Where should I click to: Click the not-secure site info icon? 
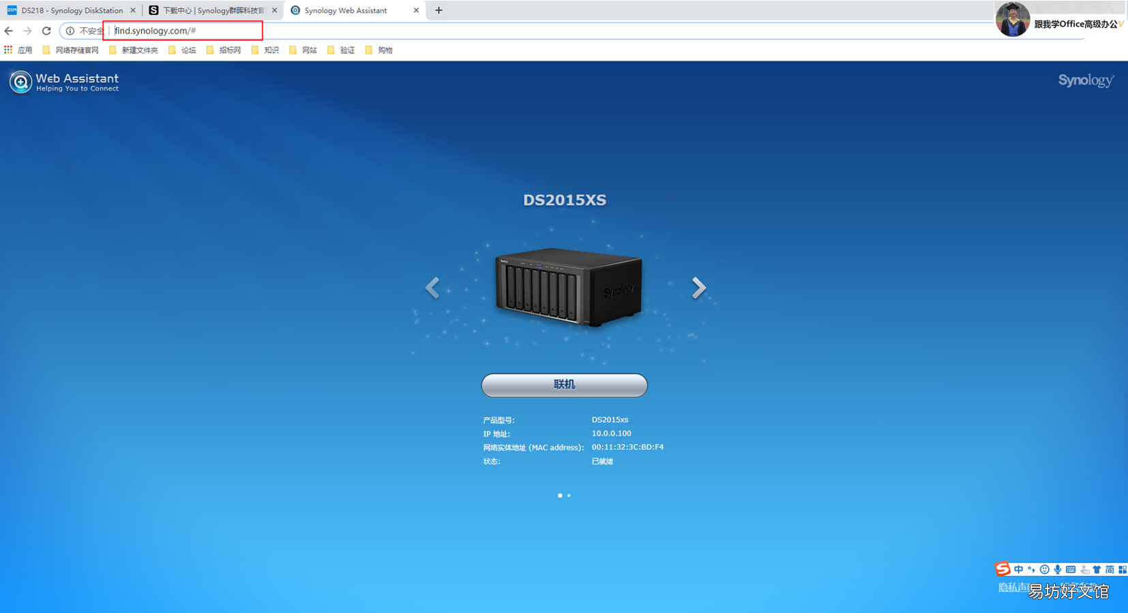point(70,31)
